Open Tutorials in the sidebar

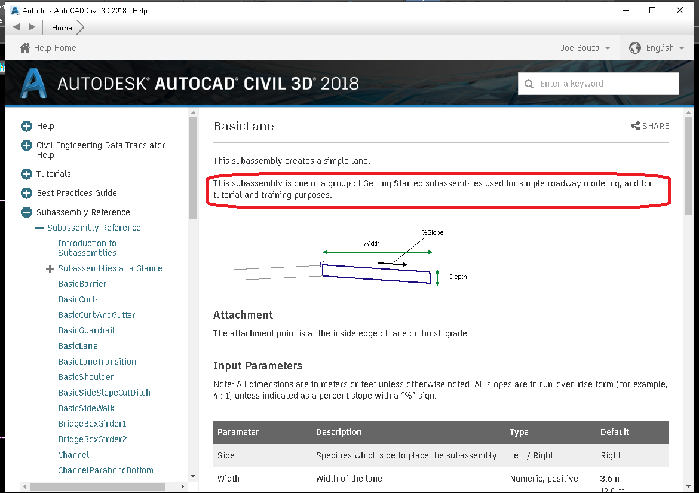pos(54,174)
